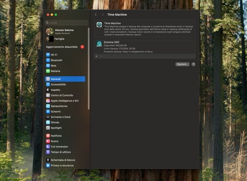
Task: Click the sidebar scrollbar
Action: coord(89,69)
